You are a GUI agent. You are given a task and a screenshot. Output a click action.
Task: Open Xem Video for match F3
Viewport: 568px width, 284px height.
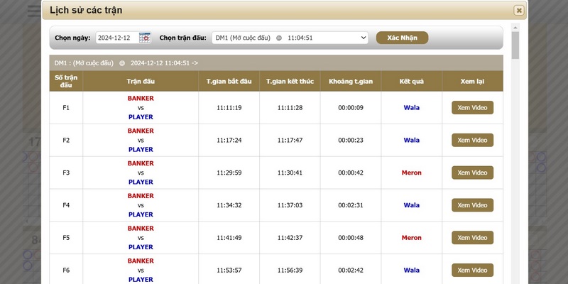(472, 173)
